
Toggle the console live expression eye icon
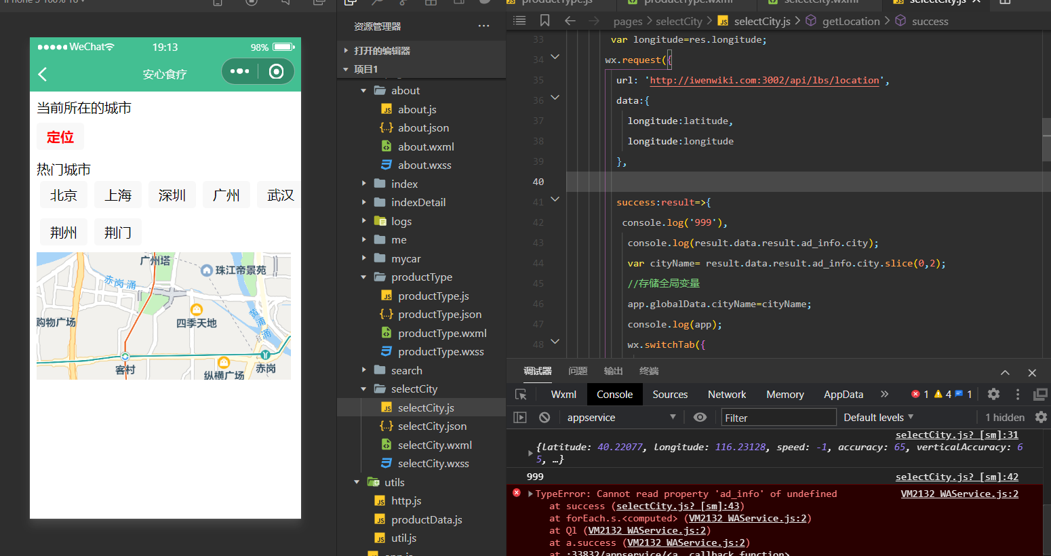tap(700, 418)
